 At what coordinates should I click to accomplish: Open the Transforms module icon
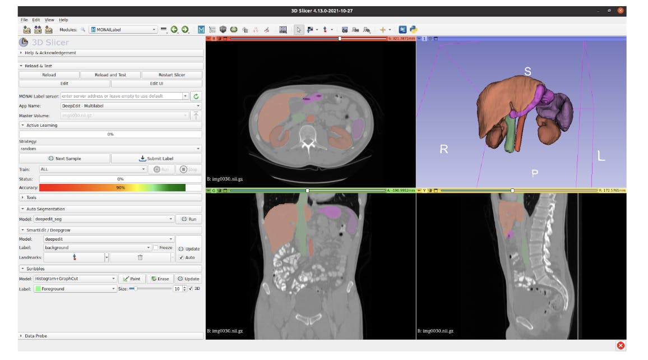click(x=245, y=29)
